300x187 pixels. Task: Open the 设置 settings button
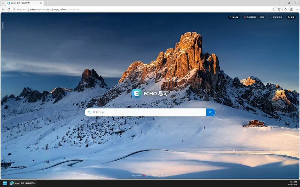(291, 17)
